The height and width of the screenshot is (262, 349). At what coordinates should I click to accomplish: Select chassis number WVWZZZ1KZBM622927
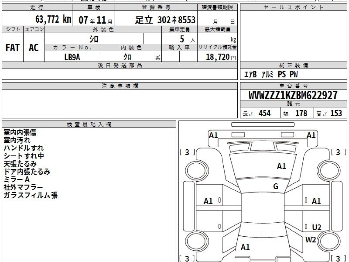point(293,95)
